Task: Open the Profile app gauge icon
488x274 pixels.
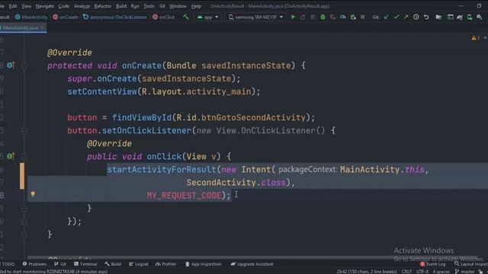Action: click(342, 17)
